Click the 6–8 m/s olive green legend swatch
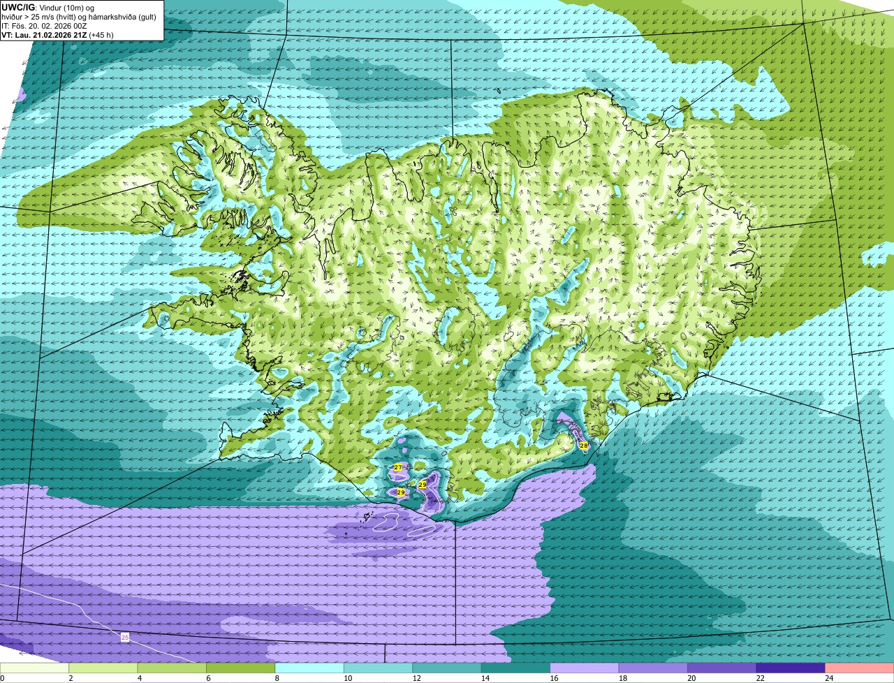Screen dimensions: 894x683 tap(241, 668)
